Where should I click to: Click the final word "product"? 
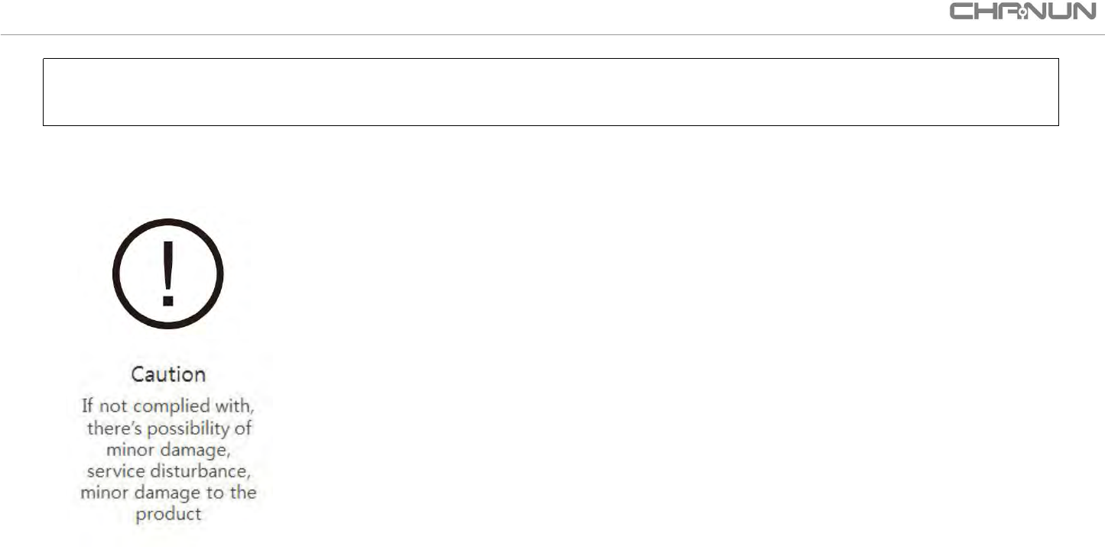pos(168,515)
